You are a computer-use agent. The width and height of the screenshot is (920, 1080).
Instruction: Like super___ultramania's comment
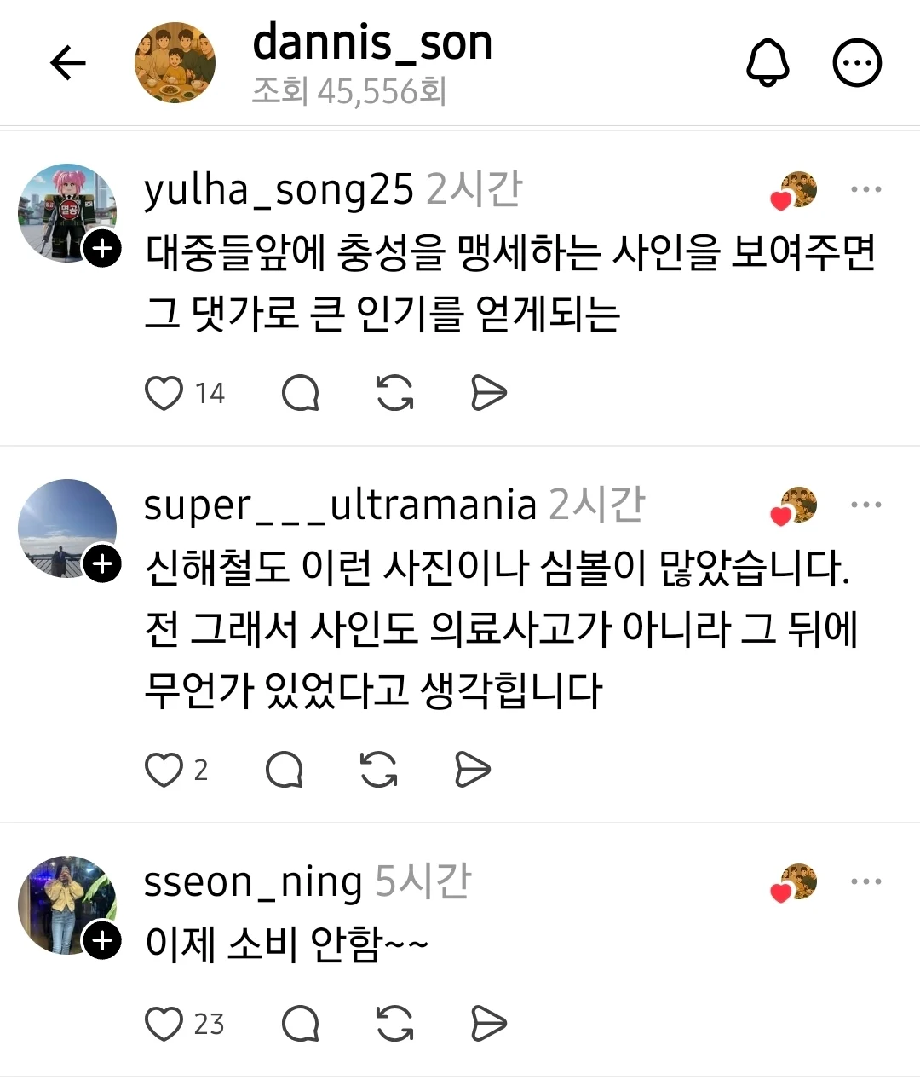164,770
